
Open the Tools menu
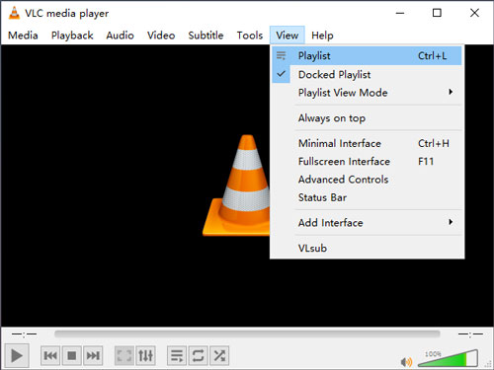(x=250, y=36)
